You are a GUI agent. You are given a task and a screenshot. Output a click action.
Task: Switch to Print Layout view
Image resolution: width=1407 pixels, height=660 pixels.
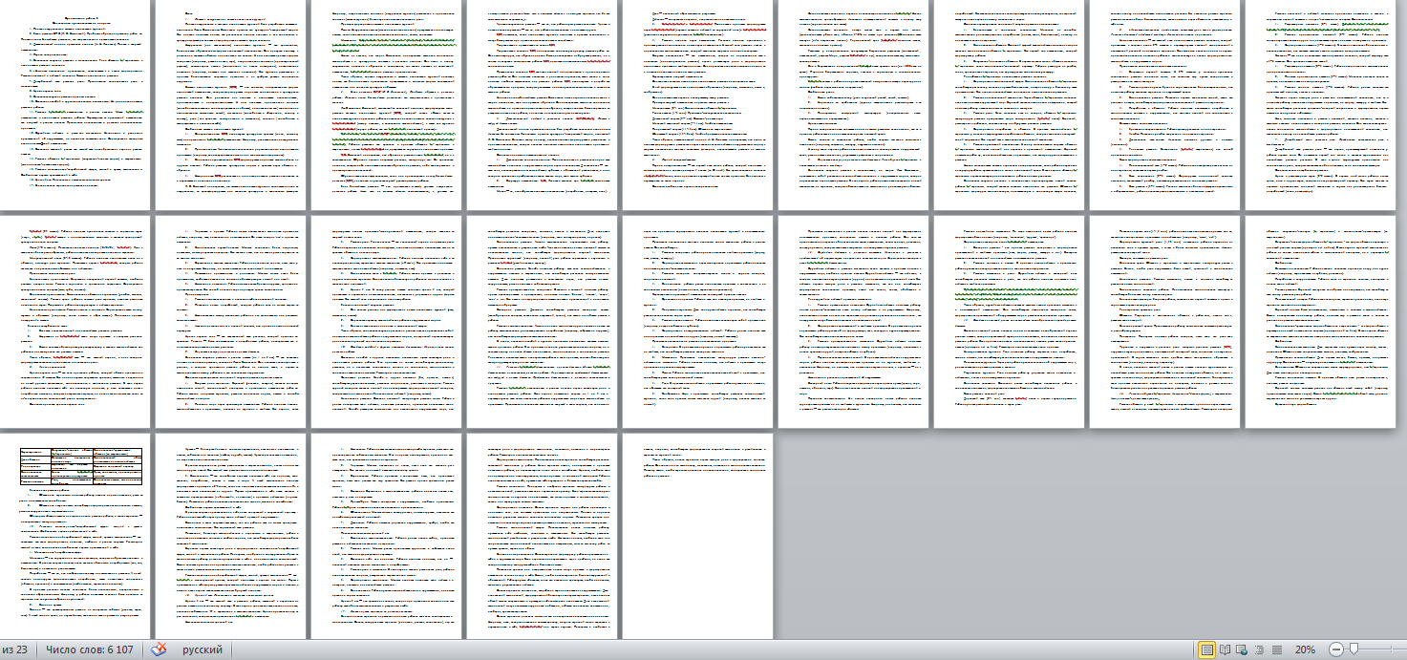tap(1207, 649)
